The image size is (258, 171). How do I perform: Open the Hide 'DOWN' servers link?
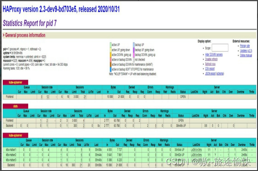pyautogui.click(x=214, y=55)
